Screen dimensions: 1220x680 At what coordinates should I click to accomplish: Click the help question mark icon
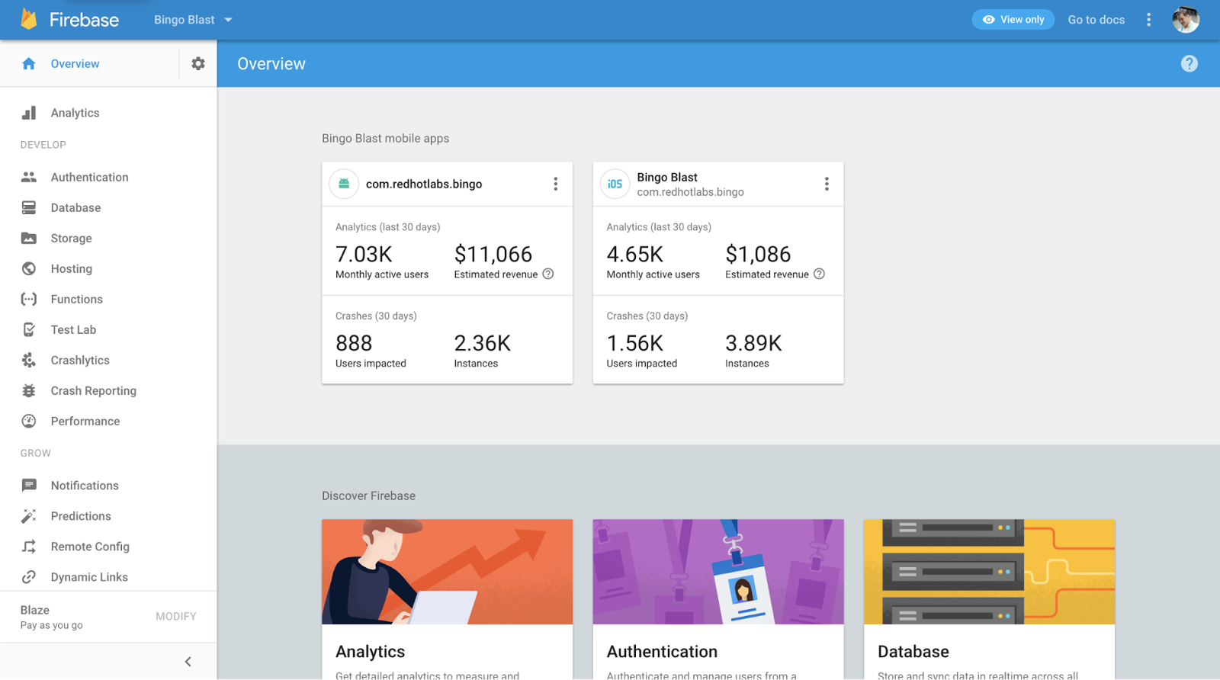point(1189,64)
